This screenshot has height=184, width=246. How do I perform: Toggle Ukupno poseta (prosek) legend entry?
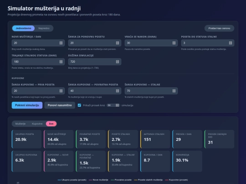coord(72,180)
